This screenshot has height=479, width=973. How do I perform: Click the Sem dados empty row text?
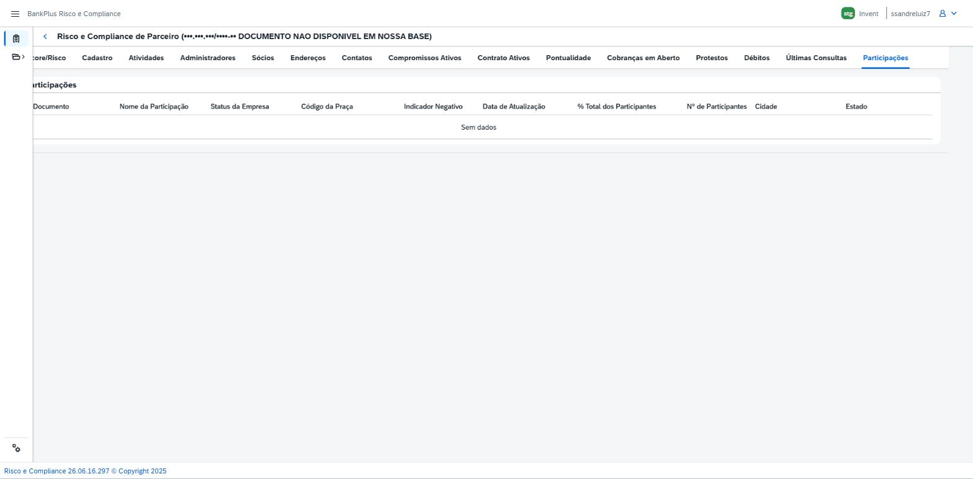[478, 127]
